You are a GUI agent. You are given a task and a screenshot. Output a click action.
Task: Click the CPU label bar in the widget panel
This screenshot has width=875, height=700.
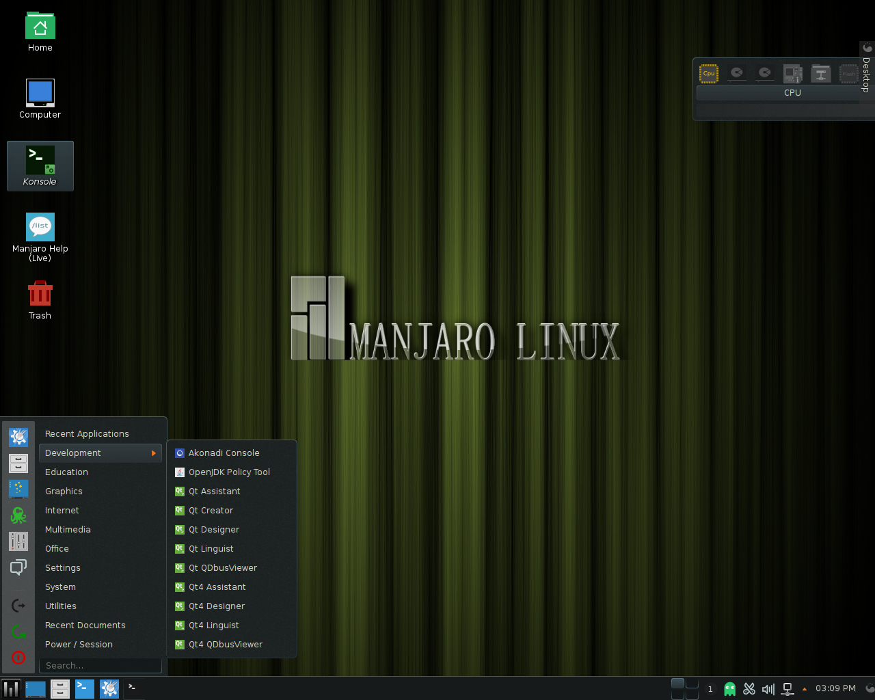(792, 92)
